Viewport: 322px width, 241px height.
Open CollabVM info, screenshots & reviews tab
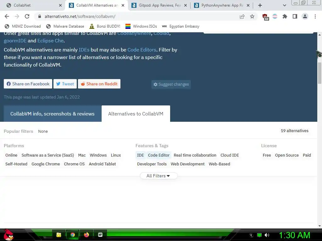(53, 114)
